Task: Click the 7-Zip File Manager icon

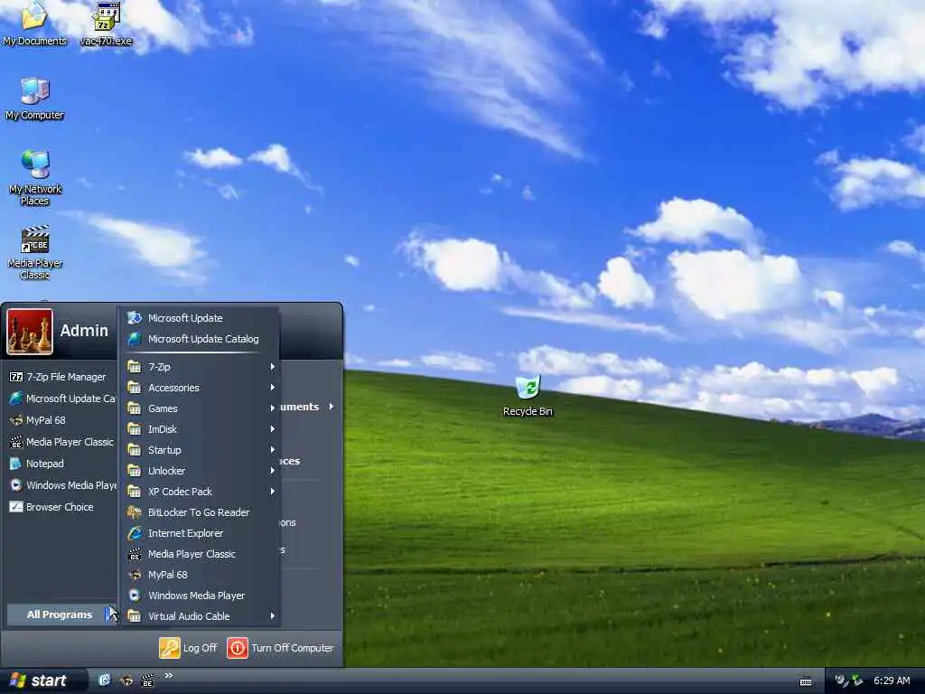Action: (16, 377)
